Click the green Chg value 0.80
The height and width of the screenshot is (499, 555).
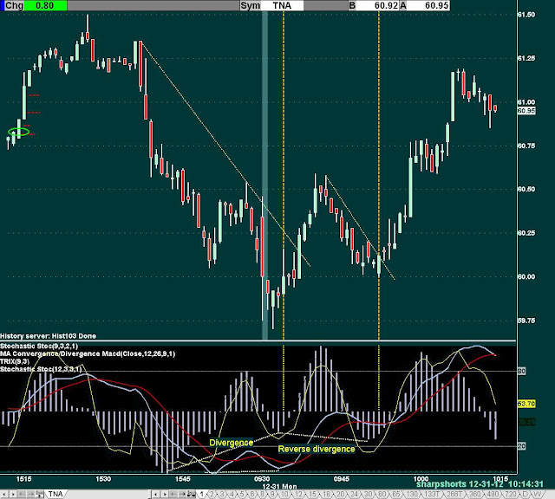pyautogui.click(x=45, y=5)
